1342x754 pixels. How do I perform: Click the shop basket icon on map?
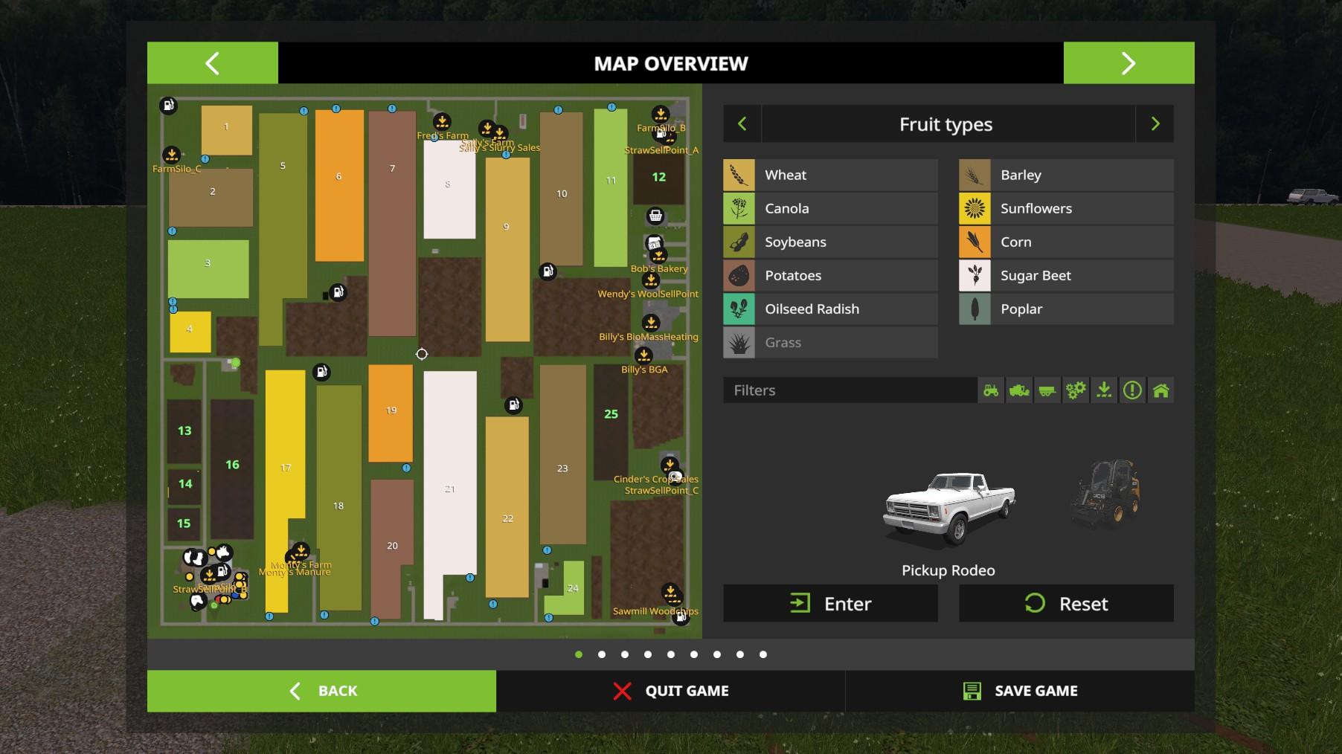(655, 216)
